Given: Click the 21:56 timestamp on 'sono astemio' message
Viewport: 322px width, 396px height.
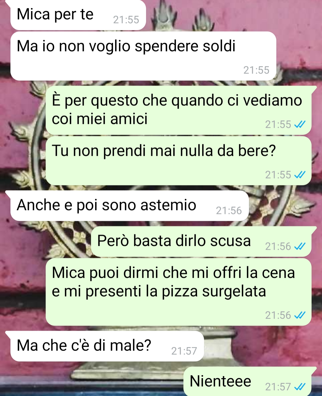Looking at the screenshot, I should click(x=229, y=211).
